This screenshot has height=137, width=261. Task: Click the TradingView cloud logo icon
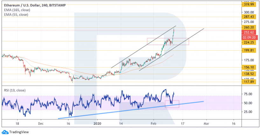5,132
